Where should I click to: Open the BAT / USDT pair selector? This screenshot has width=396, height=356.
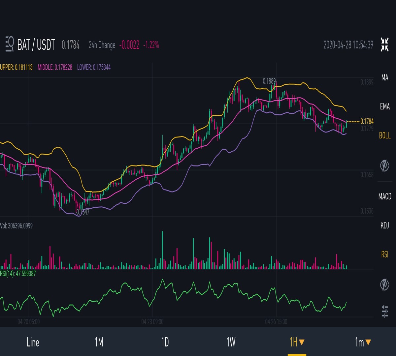coord(36,44)
